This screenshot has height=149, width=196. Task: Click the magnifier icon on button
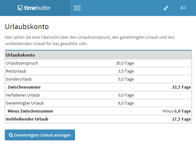11,135
